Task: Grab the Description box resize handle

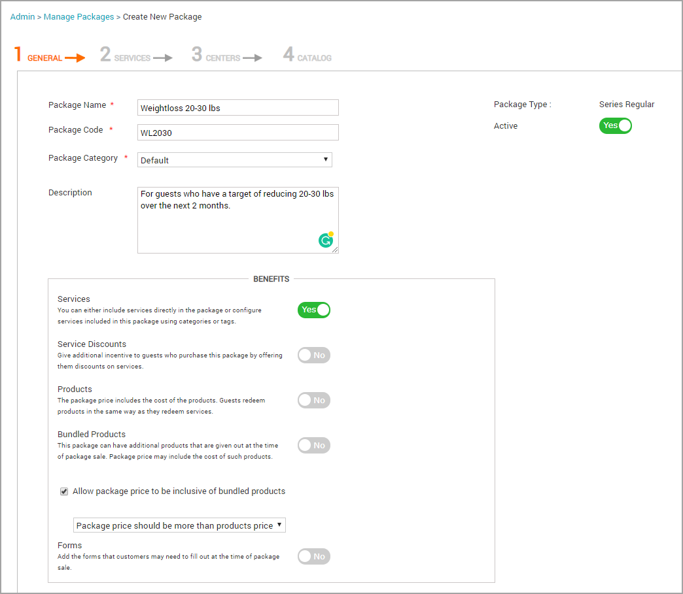Action: coord(335,250)
